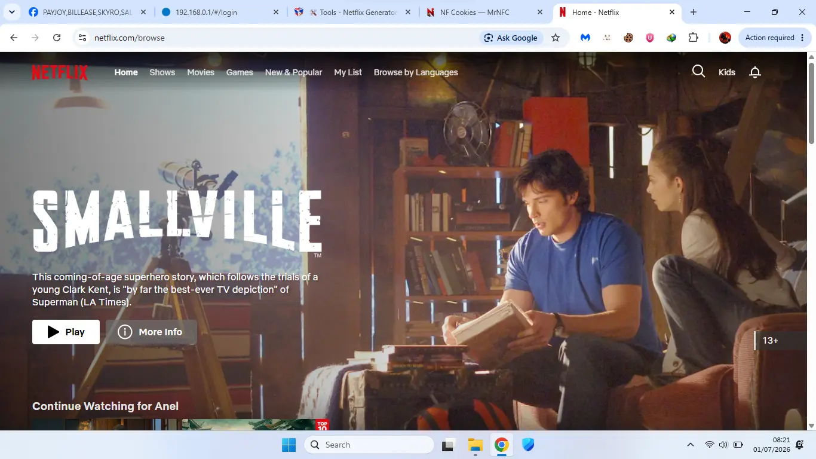Open site information icon in address bar
This screenshot has width=816, height=459.
[x=82, y=38]
